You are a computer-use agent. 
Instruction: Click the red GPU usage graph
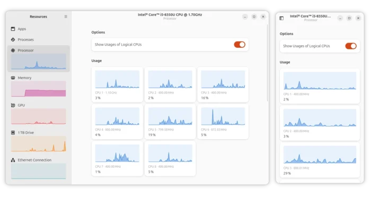(x=39, y=116)
